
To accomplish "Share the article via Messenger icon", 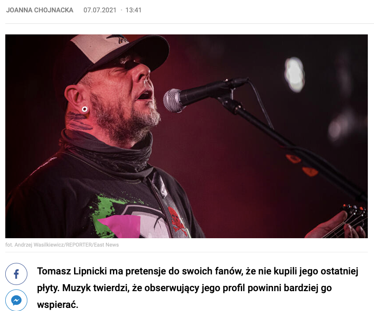I will [16, 300].
